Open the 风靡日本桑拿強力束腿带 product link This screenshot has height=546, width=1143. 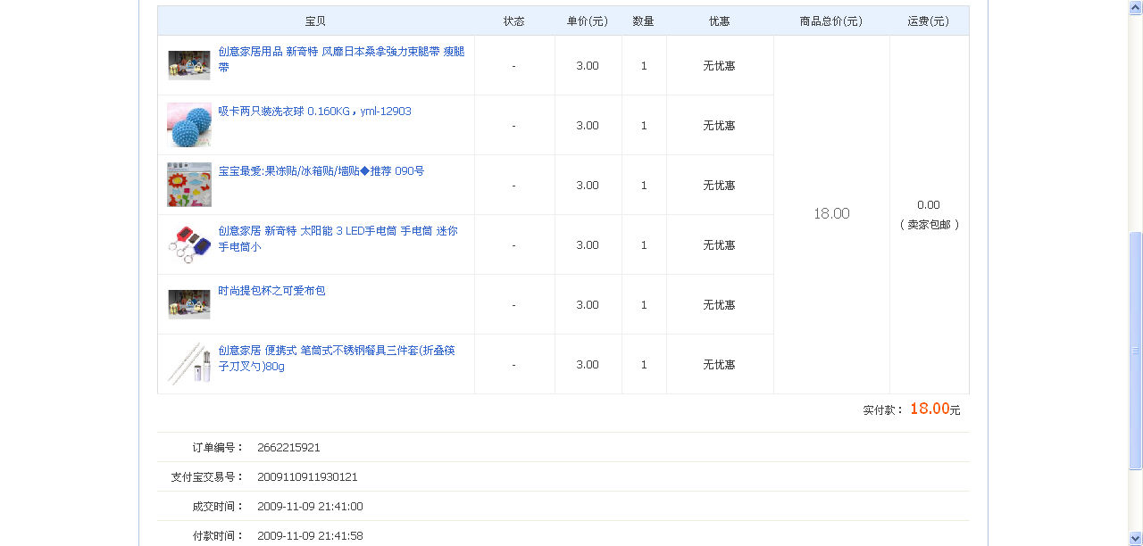click(341, 59)
